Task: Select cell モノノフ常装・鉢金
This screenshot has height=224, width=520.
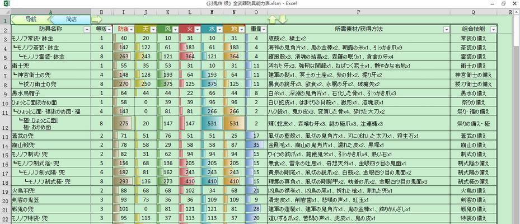Action: pos(51,38)
